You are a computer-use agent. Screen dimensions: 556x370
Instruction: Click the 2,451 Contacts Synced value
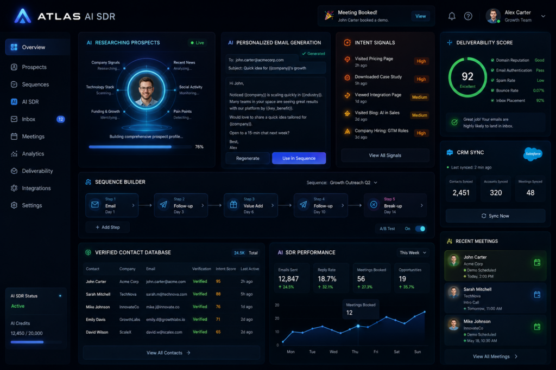[460, 193]
